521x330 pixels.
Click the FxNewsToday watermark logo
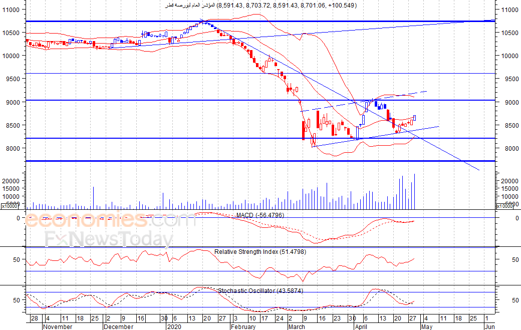(x=109, y=239)
